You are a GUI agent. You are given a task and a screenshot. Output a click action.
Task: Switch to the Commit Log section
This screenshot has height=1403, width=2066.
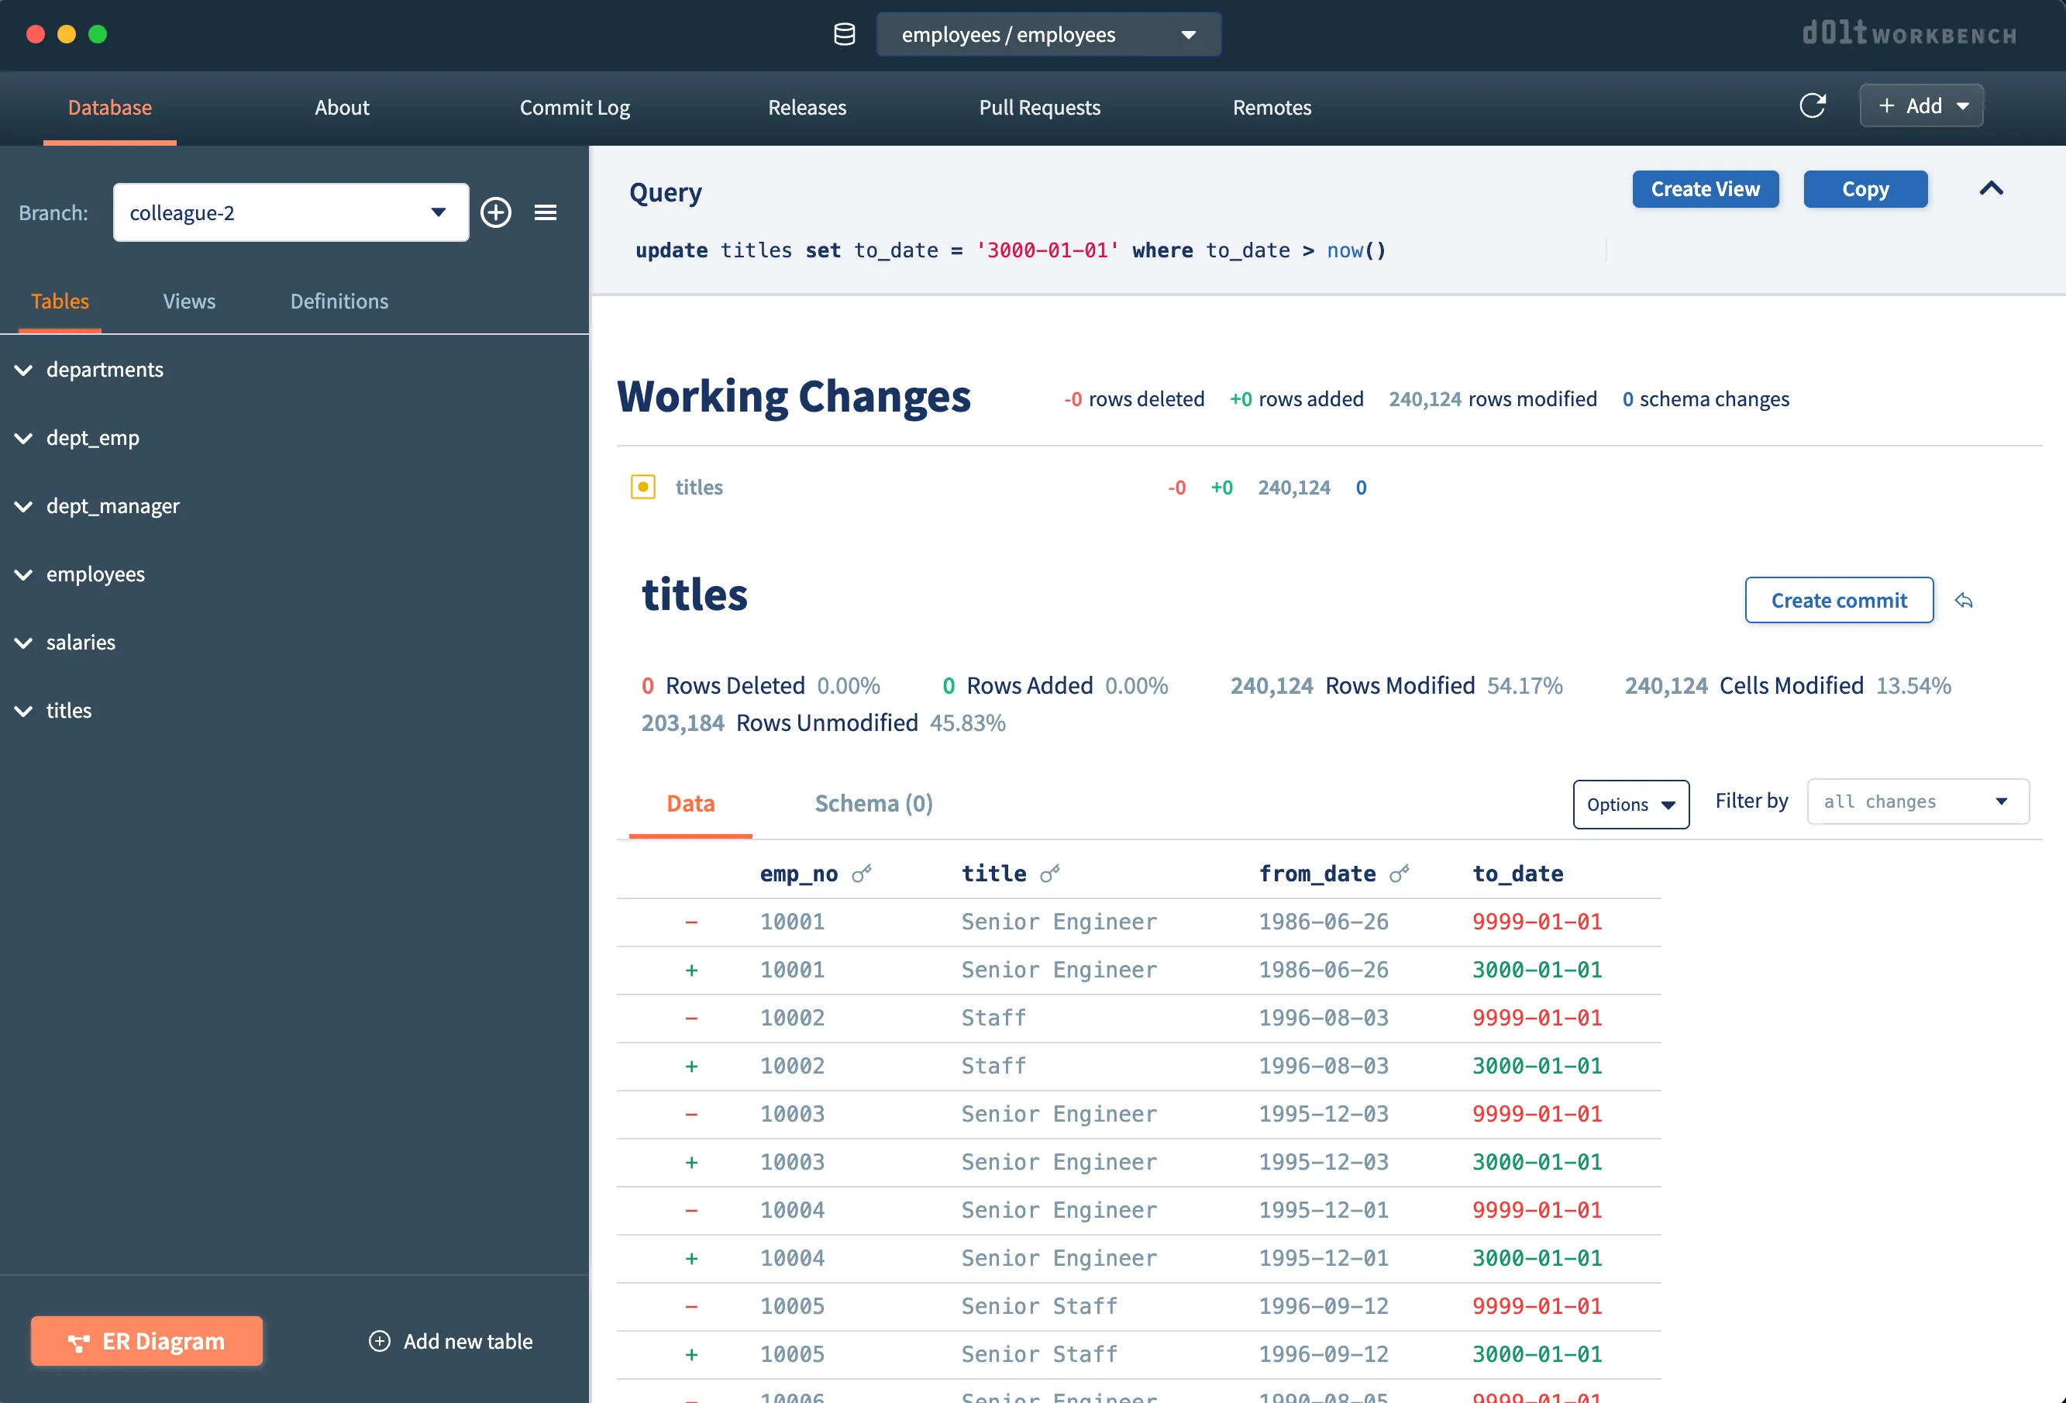574,107
